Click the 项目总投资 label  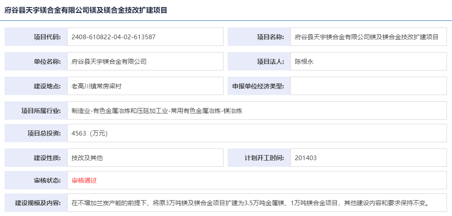pyautogui.click(x=44, y=133)
